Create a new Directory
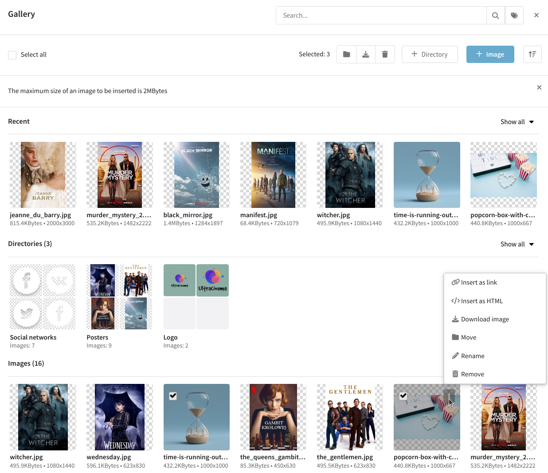548x473 pixels. (430, 54)
